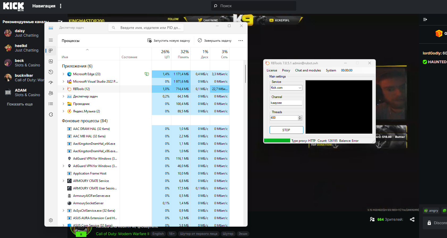
Task: Open App history in Task Manager sidebar
Action: coord(51,72)
